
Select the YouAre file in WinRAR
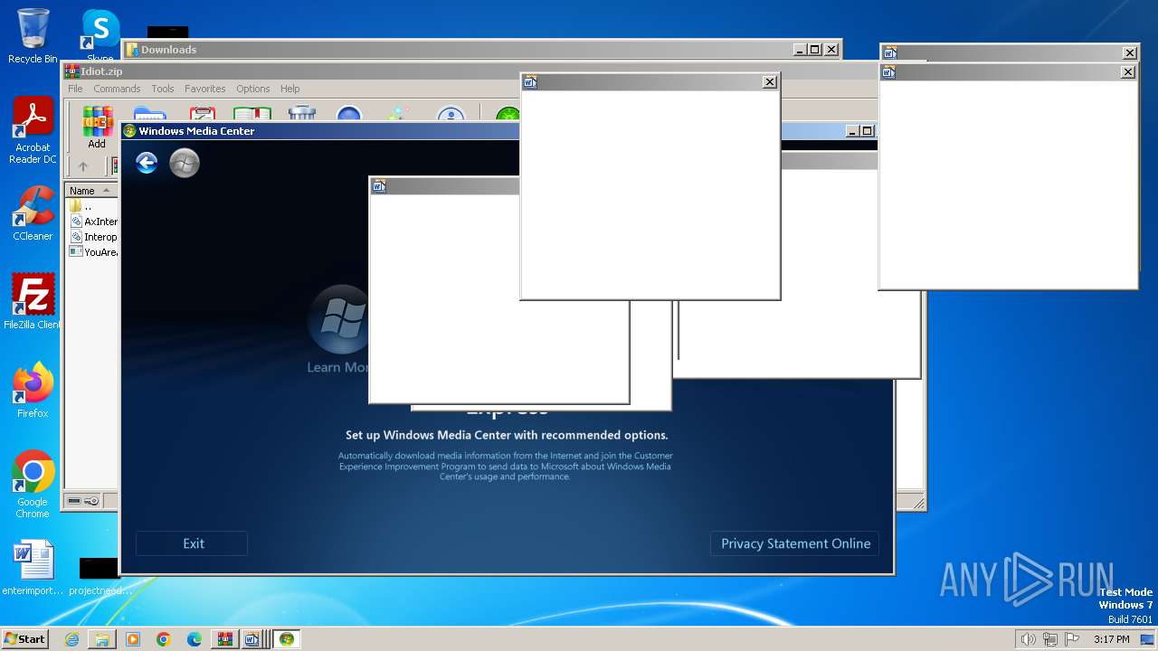[92, 252]
